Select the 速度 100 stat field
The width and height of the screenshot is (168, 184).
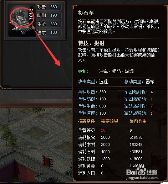click(49, 32)
